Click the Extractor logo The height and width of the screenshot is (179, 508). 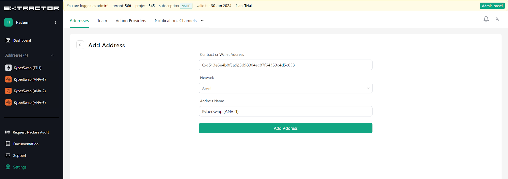31,8
